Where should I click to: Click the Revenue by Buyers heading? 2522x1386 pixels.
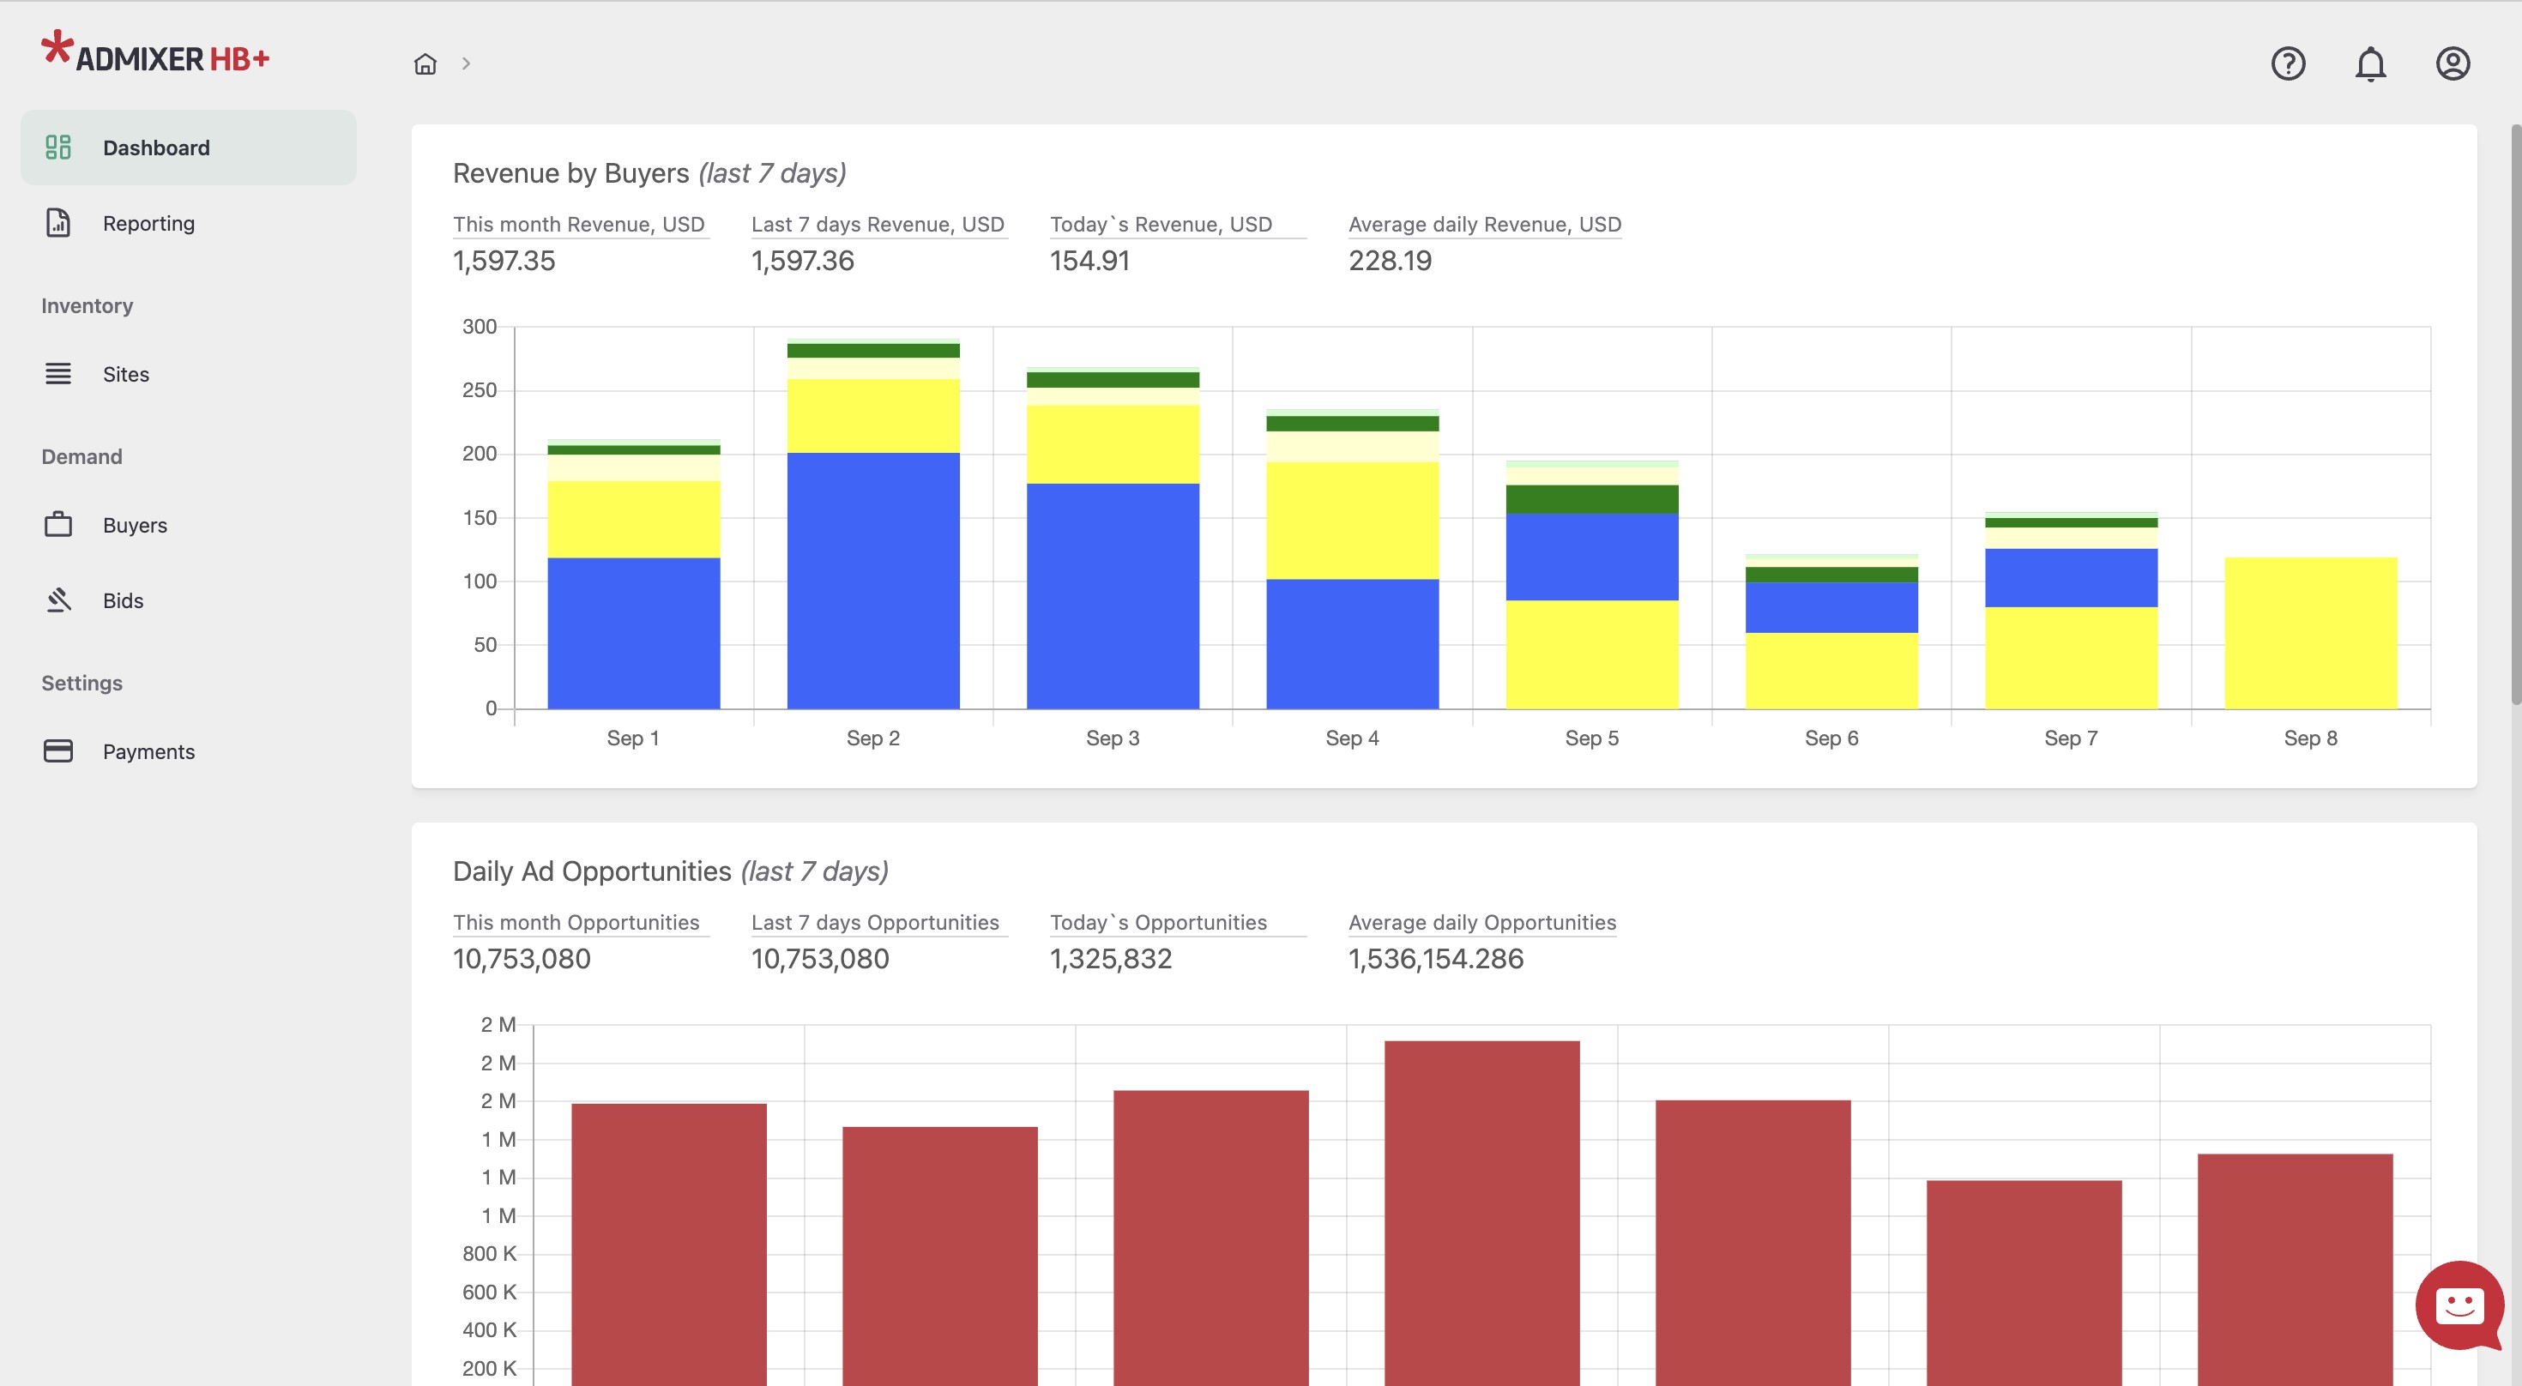coord(649,173)
